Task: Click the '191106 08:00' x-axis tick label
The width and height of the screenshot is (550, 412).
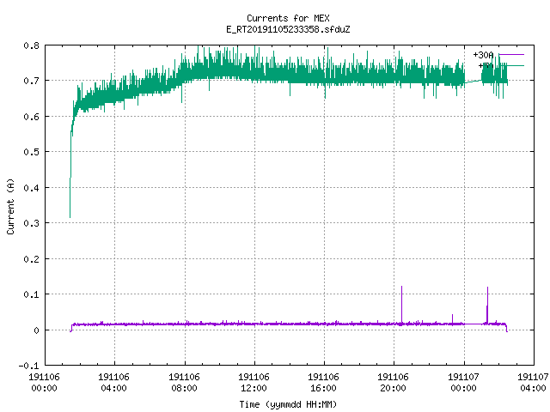Action: click(x=184, y=383)
